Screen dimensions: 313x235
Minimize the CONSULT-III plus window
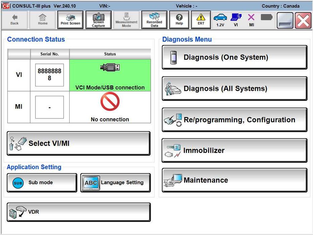click(285, 20)
